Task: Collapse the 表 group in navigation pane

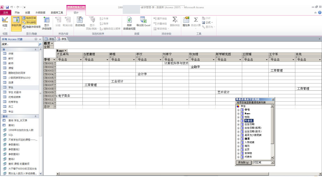Action: 36,50
